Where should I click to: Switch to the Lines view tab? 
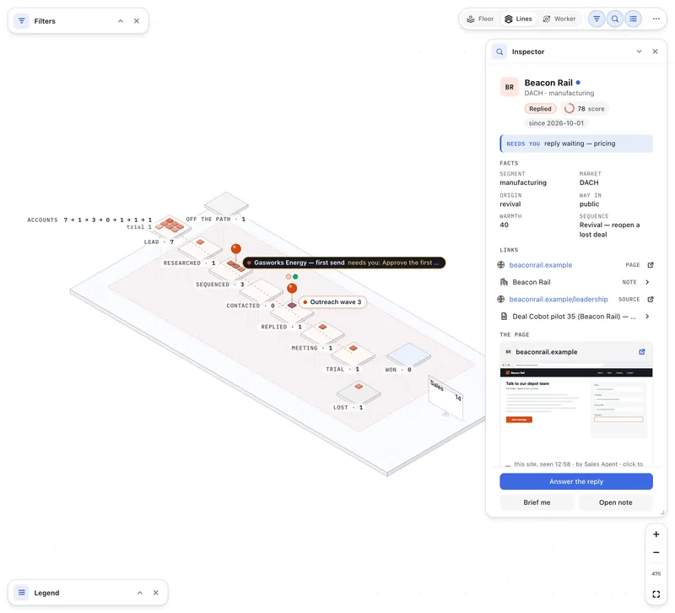click(518, 19)
